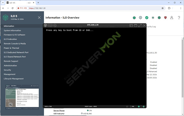184x116 pixels.
Task: Click the green Server Power ON indicator
Action: pyautogui.click(x=88, y=110)
